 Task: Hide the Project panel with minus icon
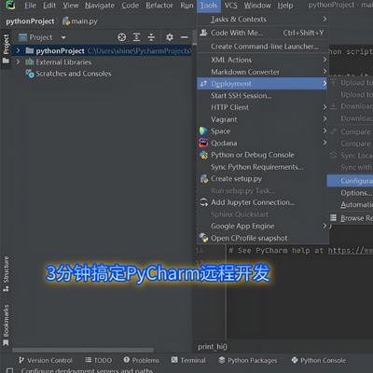tap(185, 37)
